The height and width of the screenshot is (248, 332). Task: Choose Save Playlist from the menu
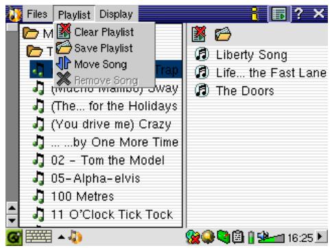tap(104, 48)
